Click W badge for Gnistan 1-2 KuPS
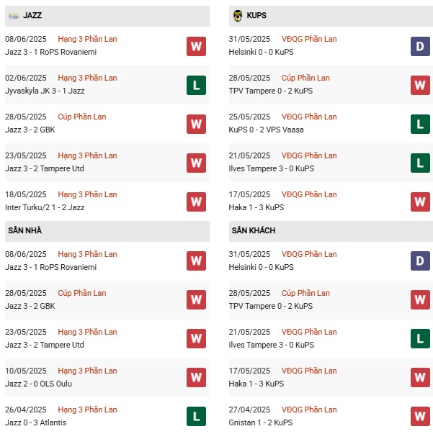Viewport: 433px width, 434px height. 420,416
